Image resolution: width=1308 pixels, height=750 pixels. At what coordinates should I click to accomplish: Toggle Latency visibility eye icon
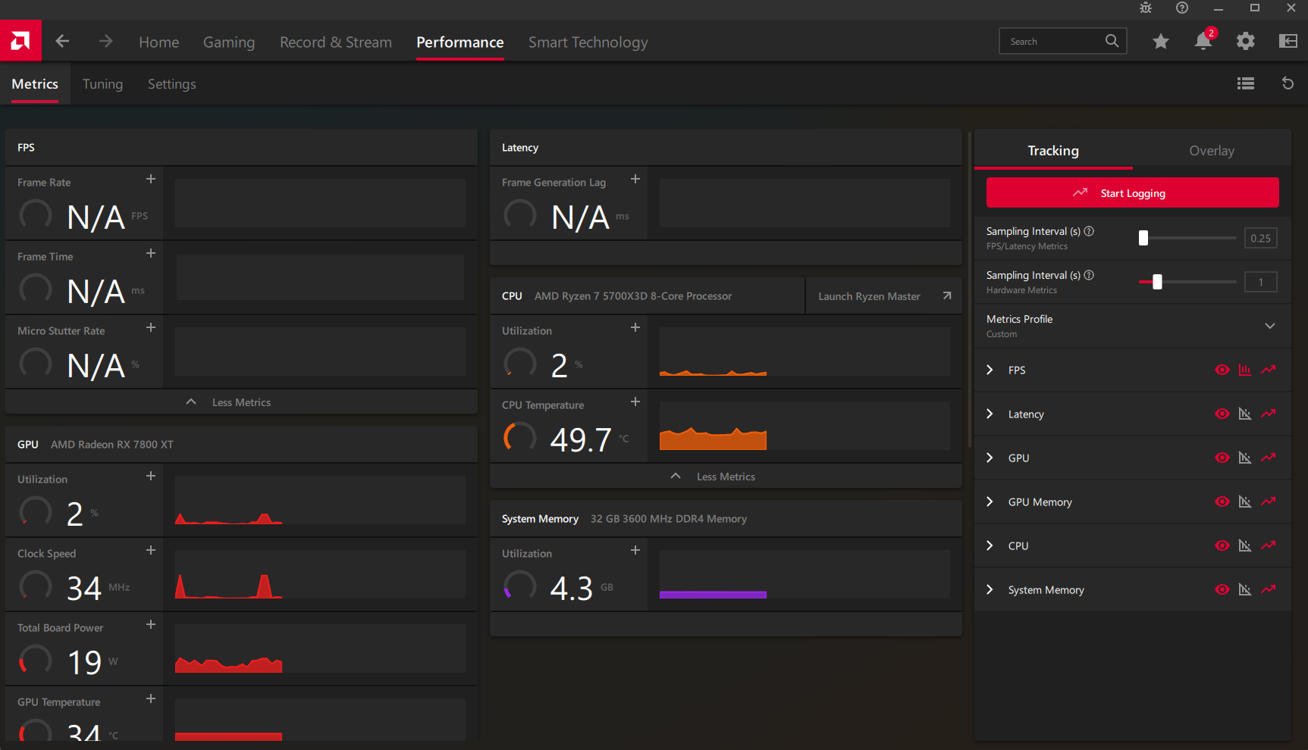(1222, 414)
